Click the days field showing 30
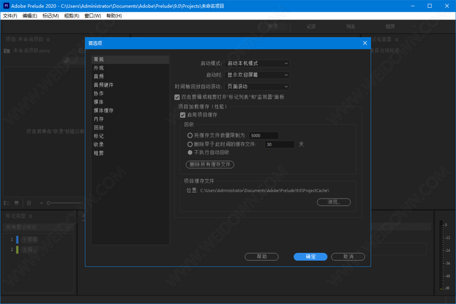 pos(280,145)
